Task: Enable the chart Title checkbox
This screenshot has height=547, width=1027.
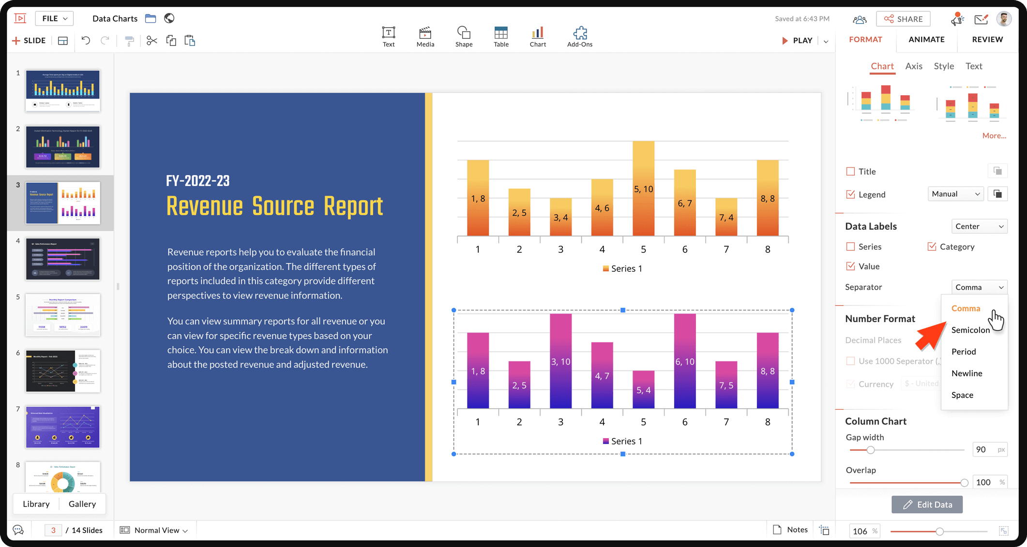Action: (x=850, y=171)
